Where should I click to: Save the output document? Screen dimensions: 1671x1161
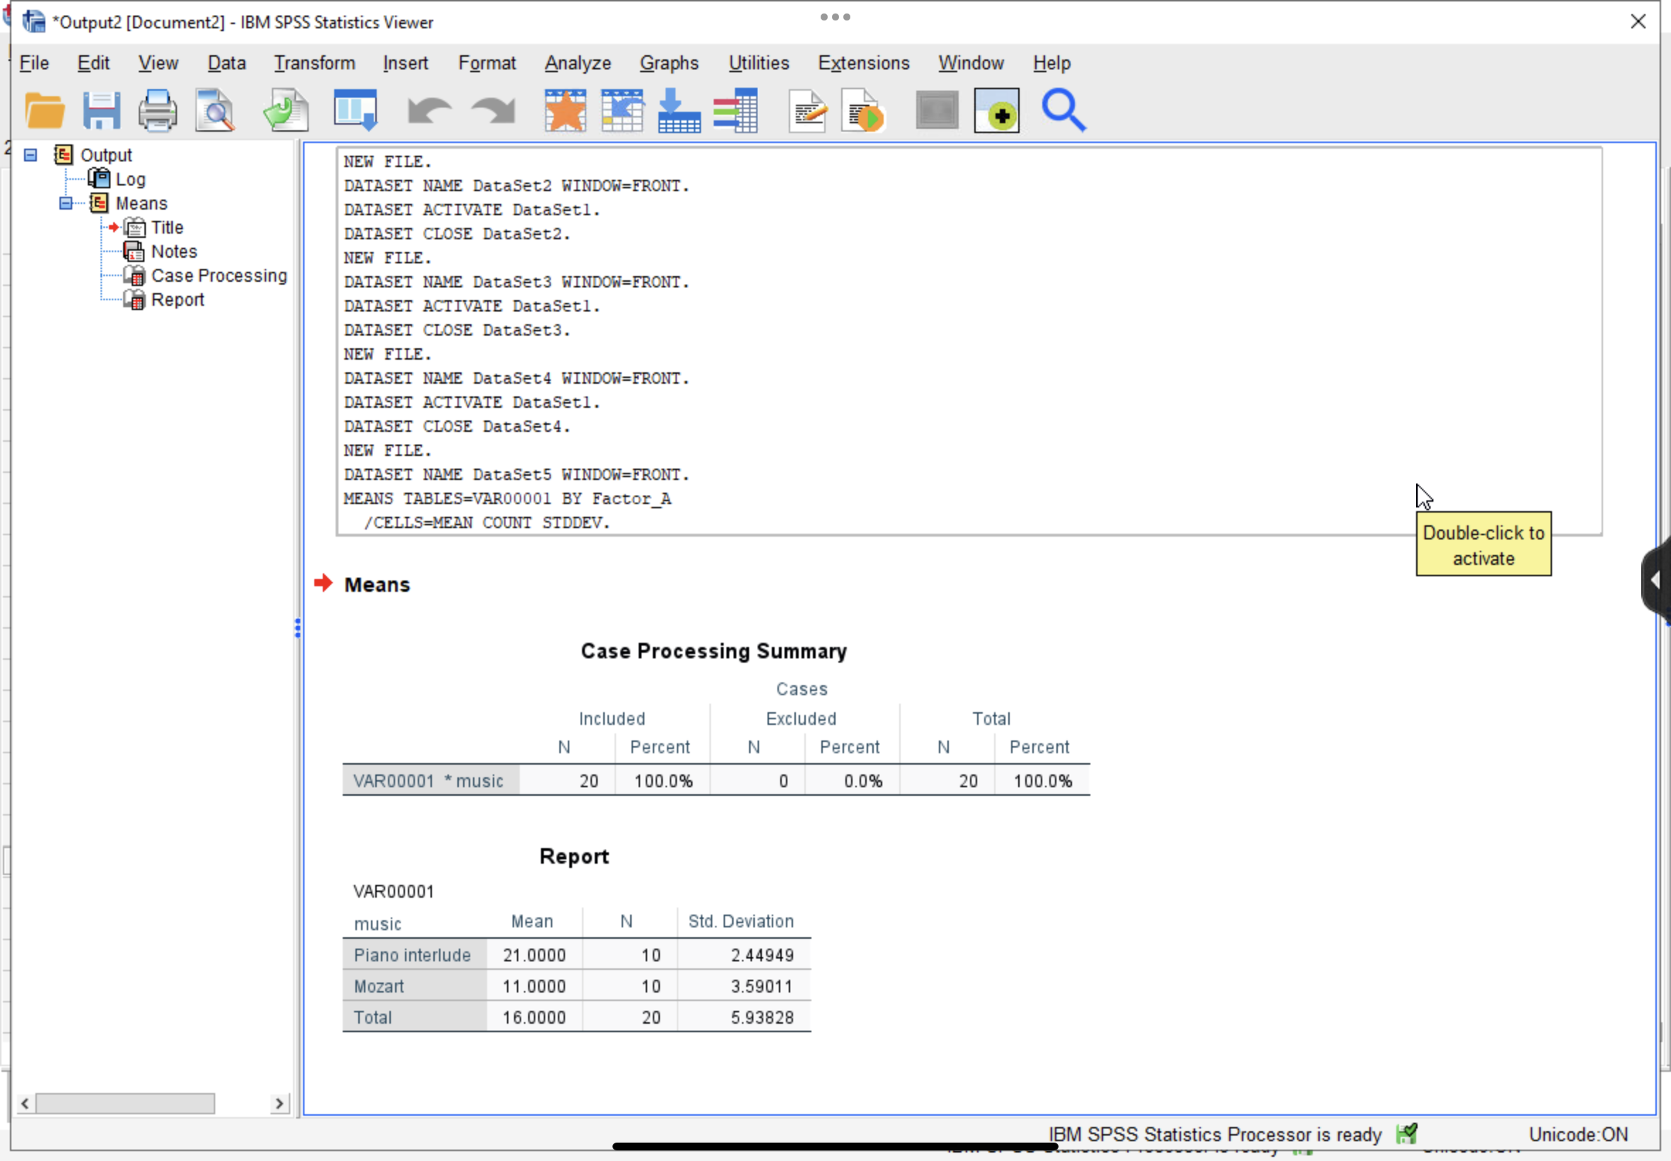point(102,110)
